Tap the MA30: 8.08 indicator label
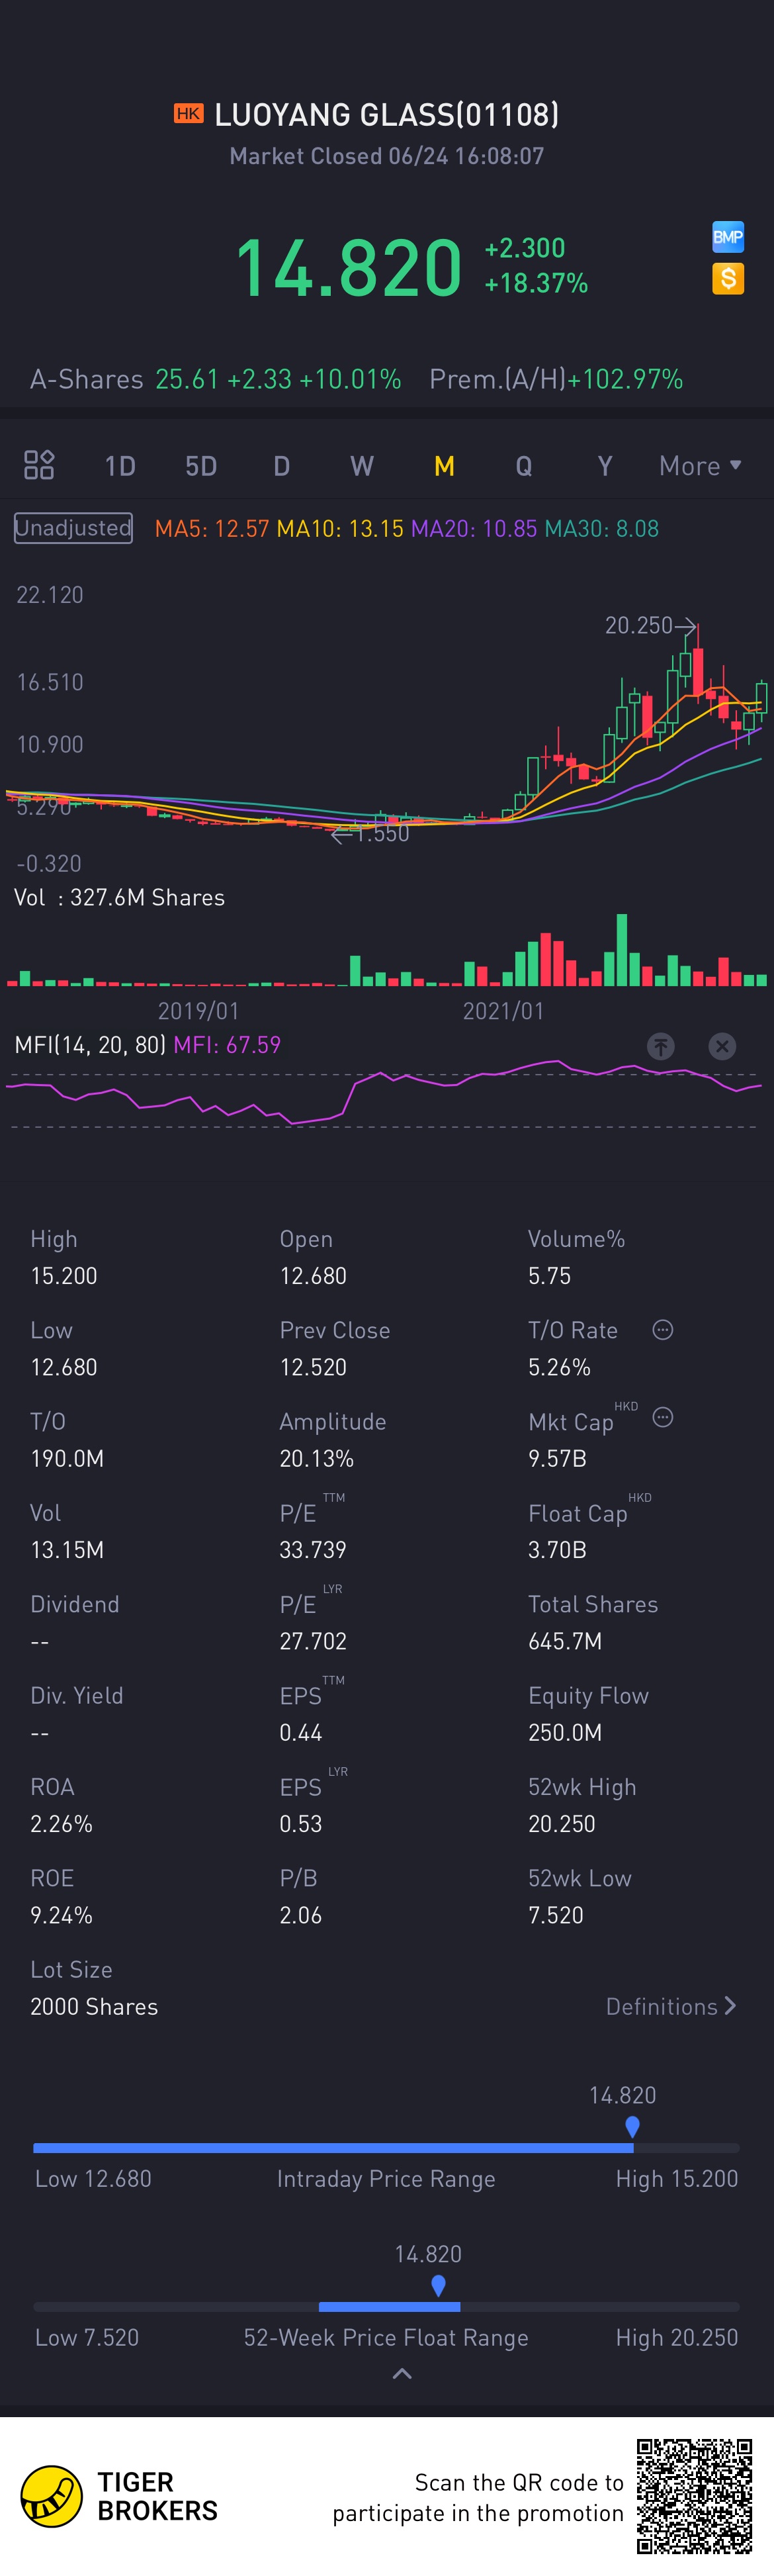774x2576 pixels. click(x=602, y=529)
